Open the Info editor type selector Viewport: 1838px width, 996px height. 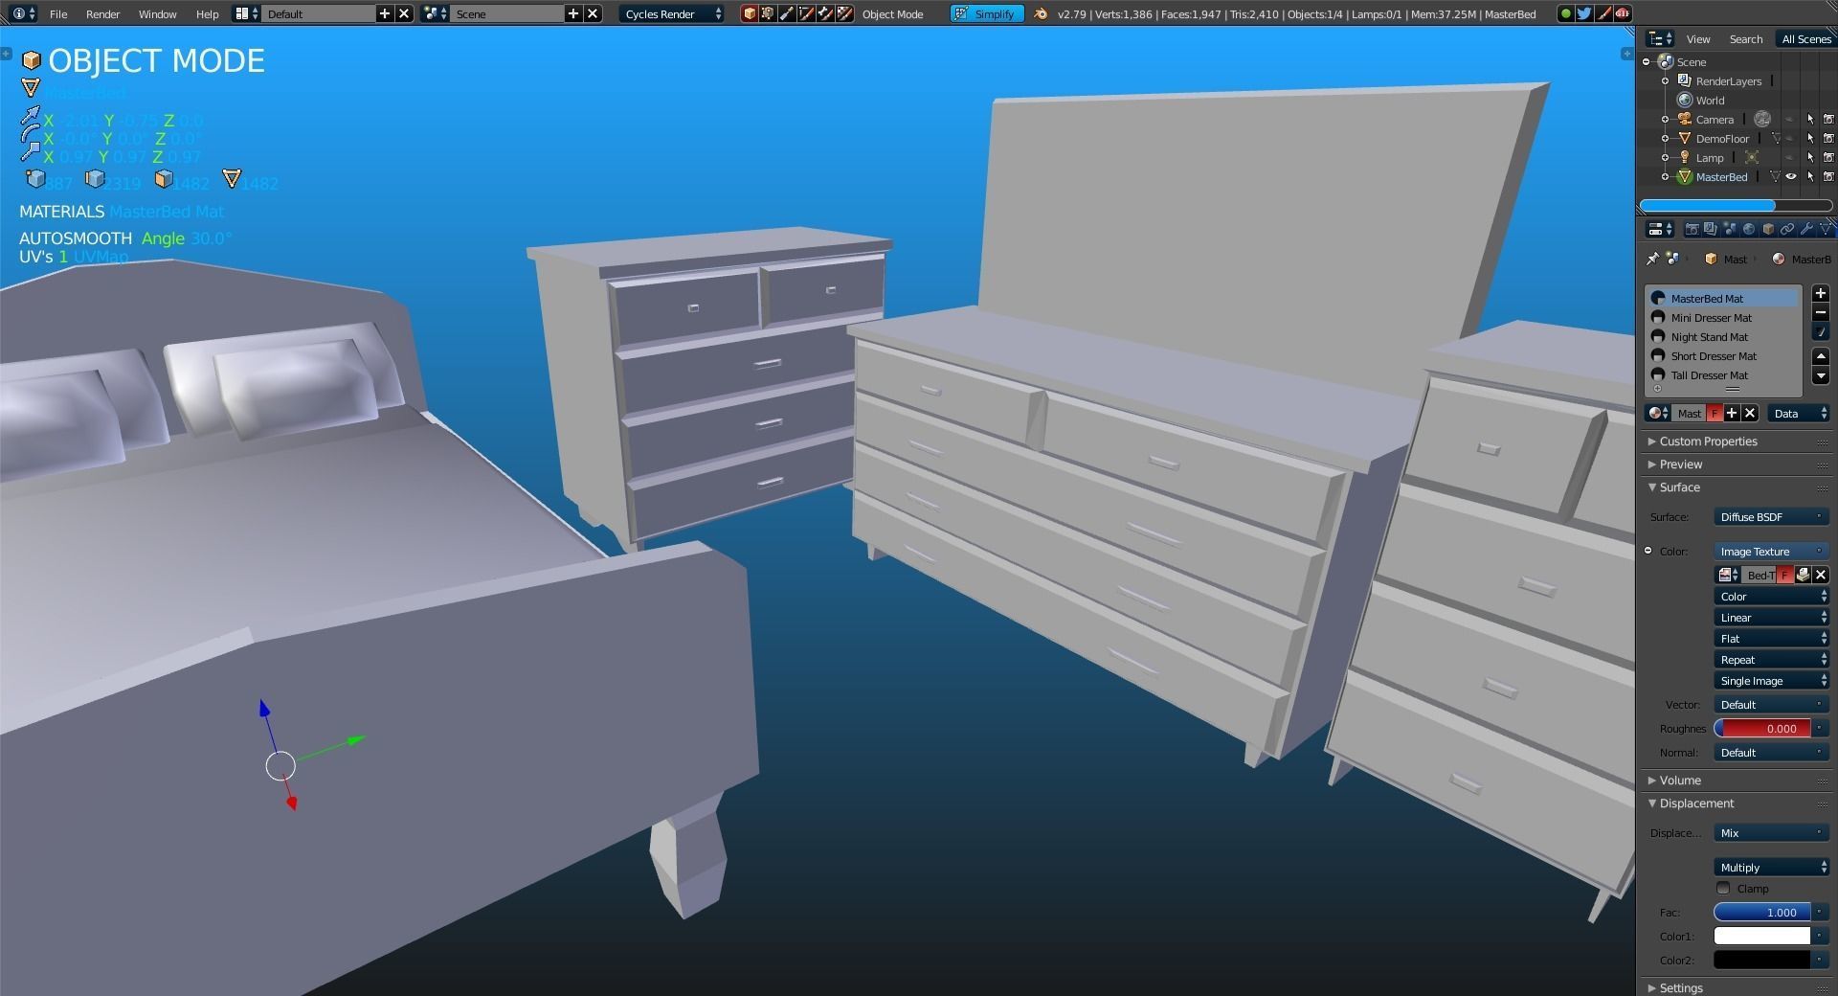coord(24,13)
